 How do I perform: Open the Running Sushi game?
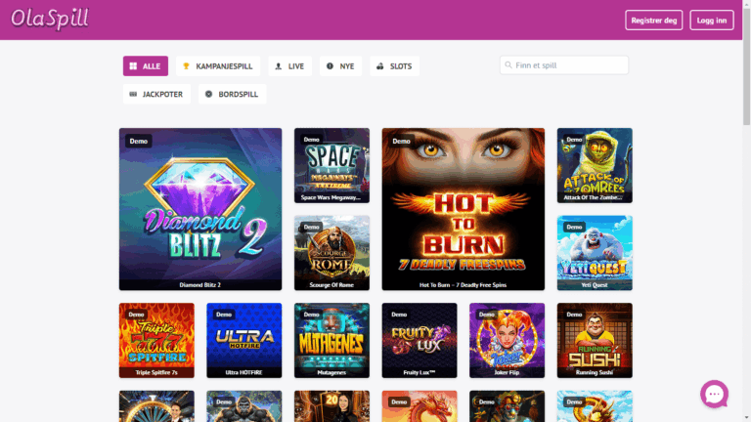pyautogui.click(x=595, y=340)
